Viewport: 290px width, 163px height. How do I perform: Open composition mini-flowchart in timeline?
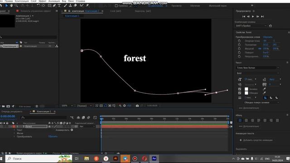72,117
